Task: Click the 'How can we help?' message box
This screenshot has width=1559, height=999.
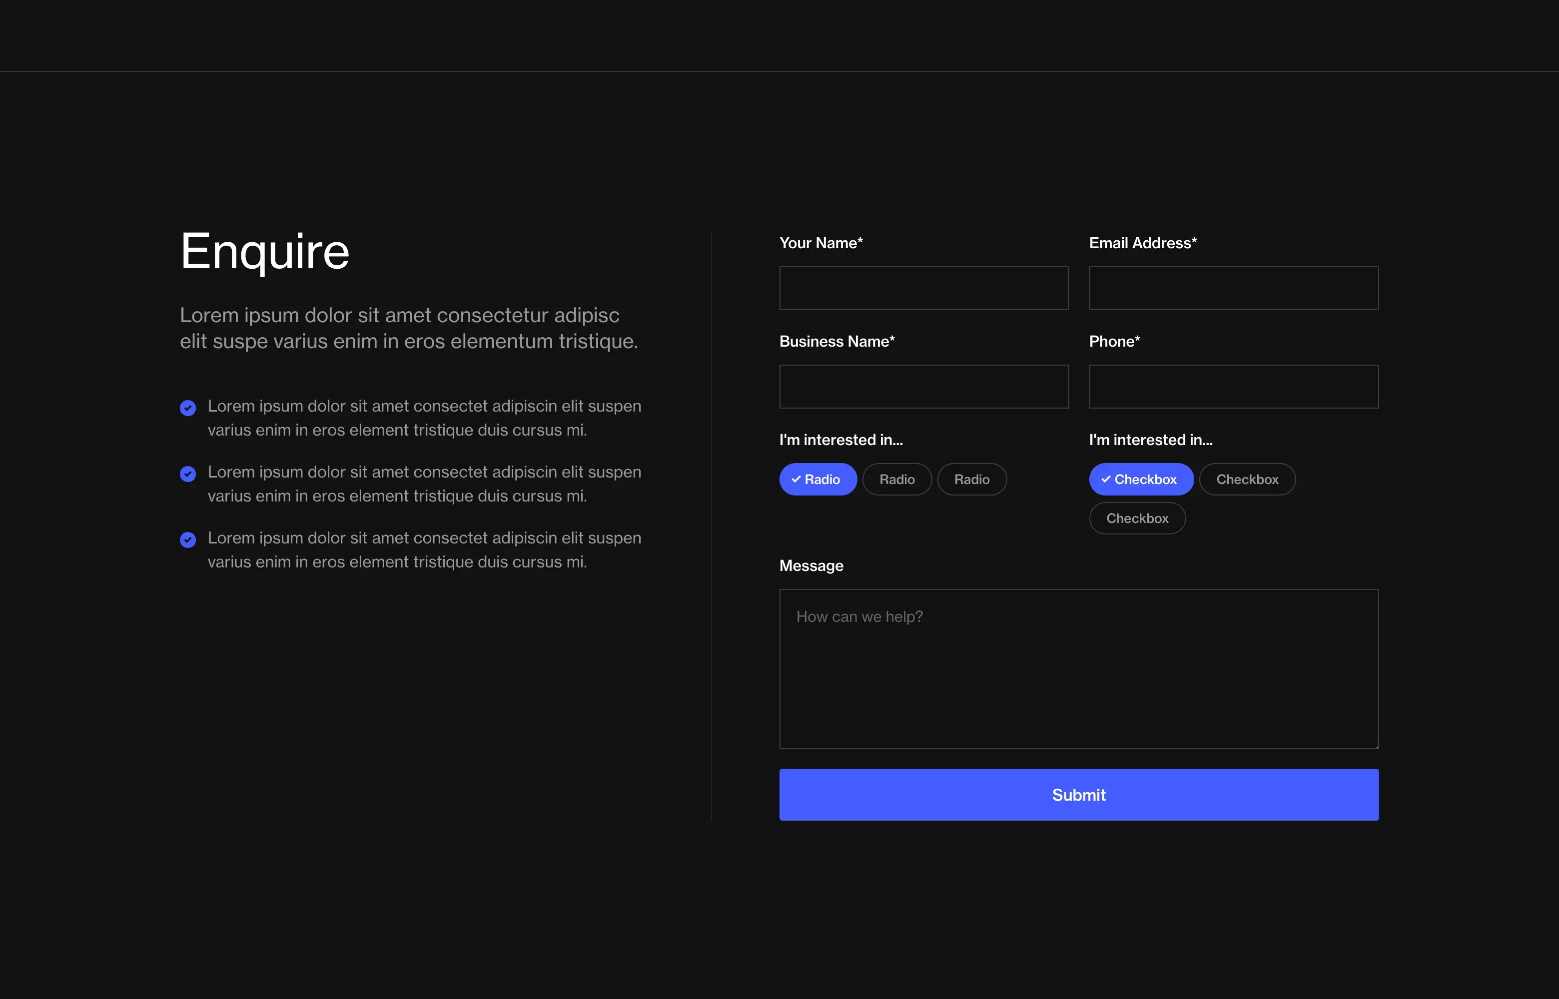Action: click(1079, 669)
